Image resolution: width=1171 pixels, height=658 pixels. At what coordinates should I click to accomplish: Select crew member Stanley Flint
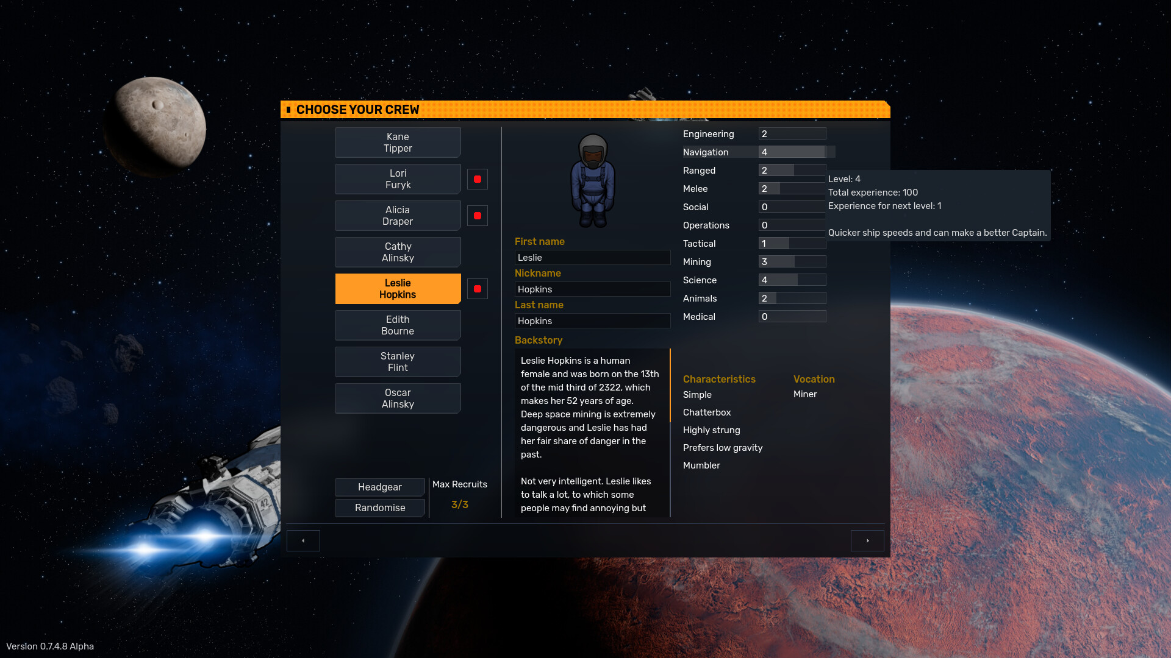point(398,361)
